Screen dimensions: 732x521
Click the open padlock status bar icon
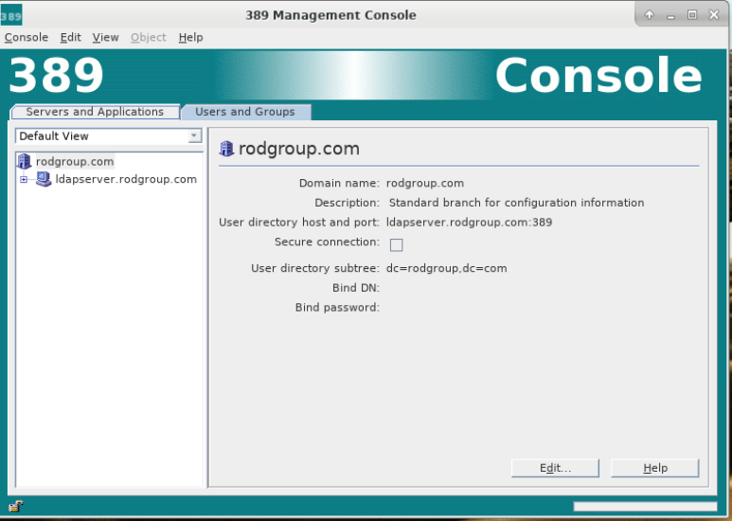15,506
